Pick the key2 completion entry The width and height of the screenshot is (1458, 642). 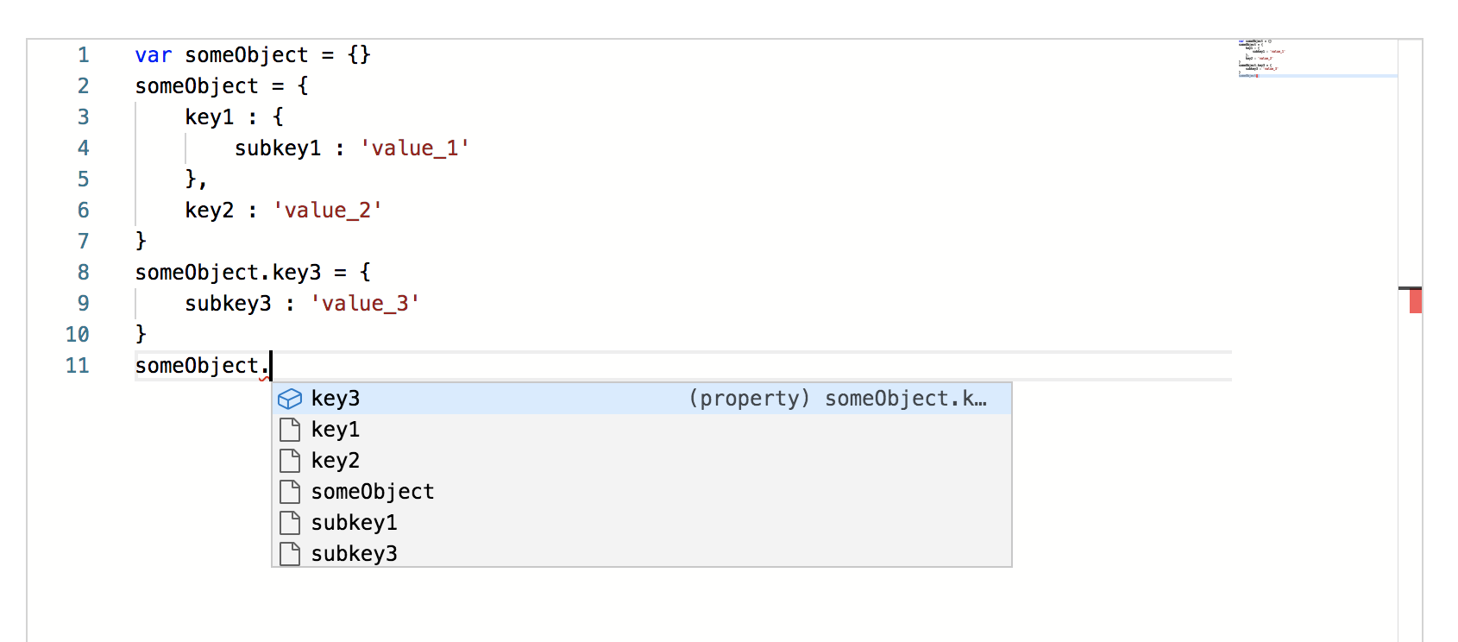click(x=642, y=461)
